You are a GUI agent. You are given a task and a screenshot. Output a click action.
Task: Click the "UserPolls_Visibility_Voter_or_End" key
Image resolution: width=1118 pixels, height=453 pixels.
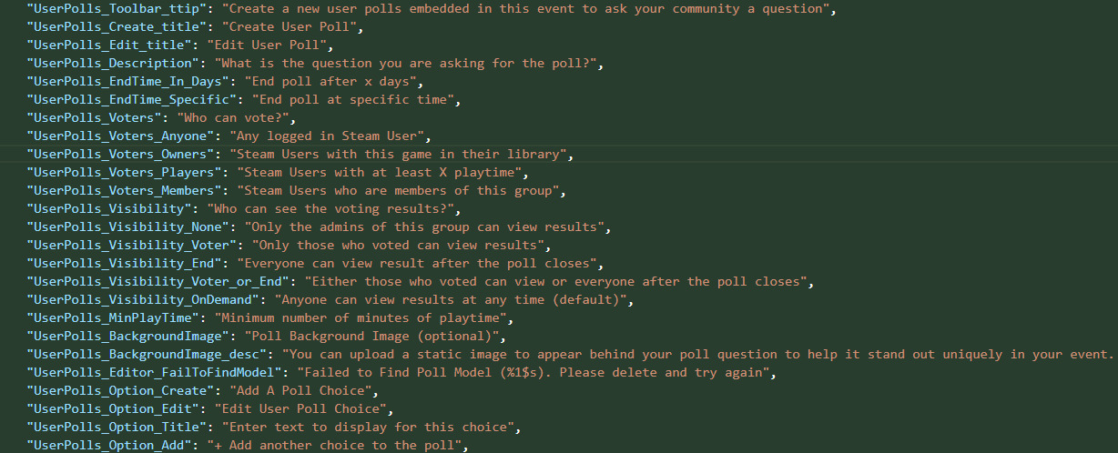[x=157, y=282]
